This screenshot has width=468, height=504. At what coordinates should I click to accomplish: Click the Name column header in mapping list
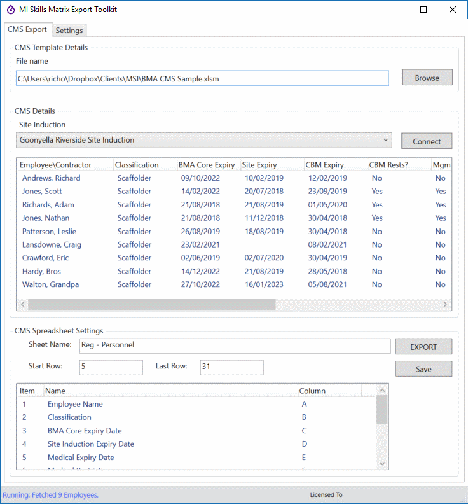[x=170, y=391]
